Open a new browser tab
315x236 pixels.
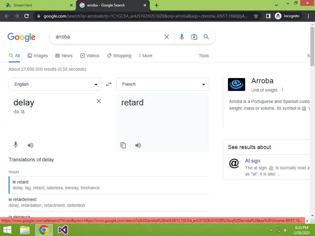157,5
